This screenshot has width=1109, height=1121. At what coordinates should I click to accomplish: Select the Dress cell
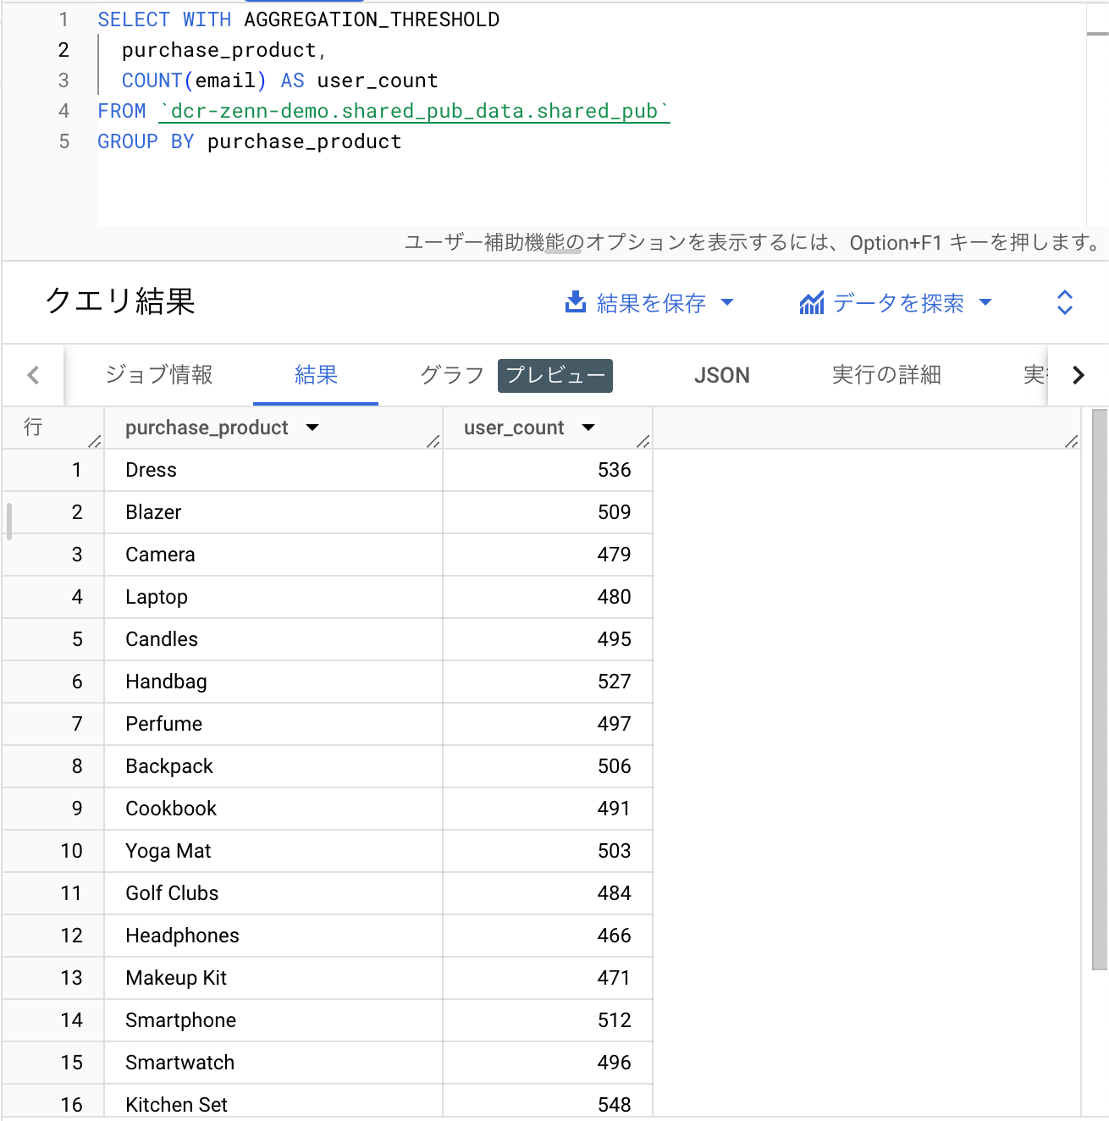[273, 470]
